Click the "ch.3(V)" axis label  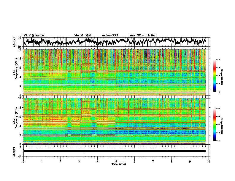pyautogui.click(x=14, y=152)
